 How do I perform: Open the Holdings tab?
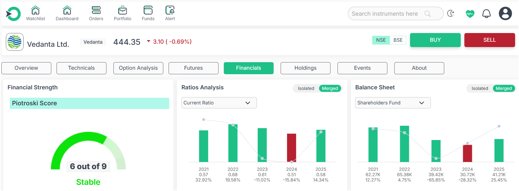[306, 68]
